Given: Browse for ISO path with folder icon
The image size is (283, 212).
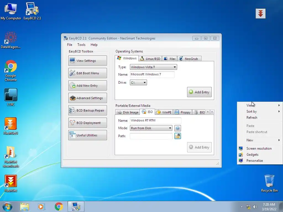Looking at the screenshot, I should [178, 136].
